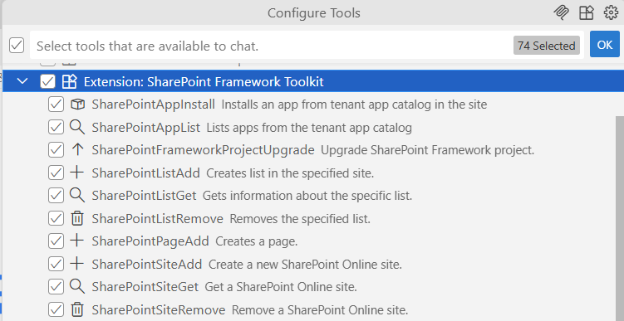Image resolution: width=624 pixels, height=321 pixels.
Task: Click the search icon next to SharePointListGet
Action: click(x=77, y=196)
